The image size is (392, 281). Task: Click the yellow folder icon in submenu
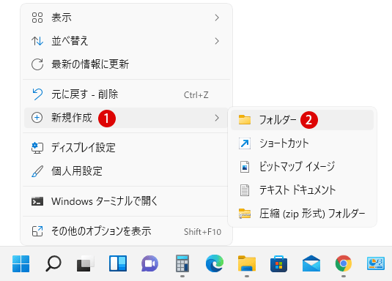coord(245,119)
